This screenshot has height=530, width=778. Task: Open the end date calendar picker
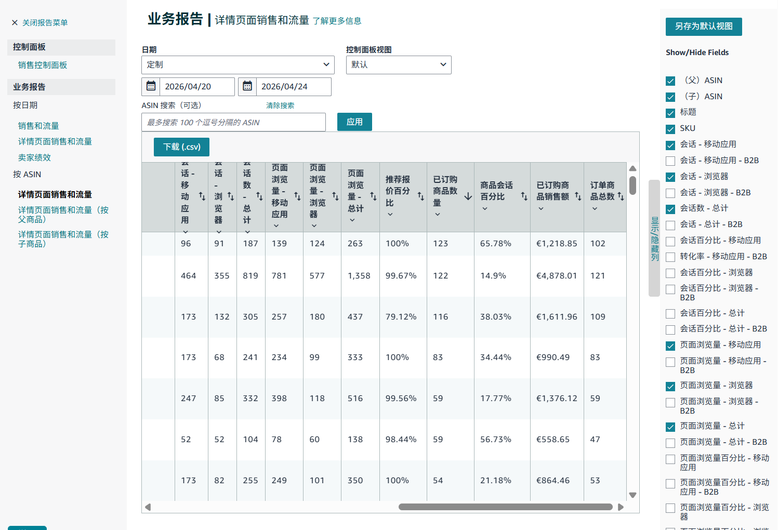coord(247,86)
